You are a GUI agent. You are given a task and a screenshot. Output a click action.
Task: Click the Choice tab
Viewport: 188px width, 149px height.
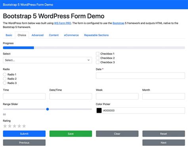point(22,35)
